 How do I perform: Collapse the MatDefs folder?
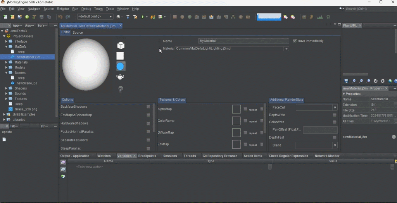coord(6,46)
